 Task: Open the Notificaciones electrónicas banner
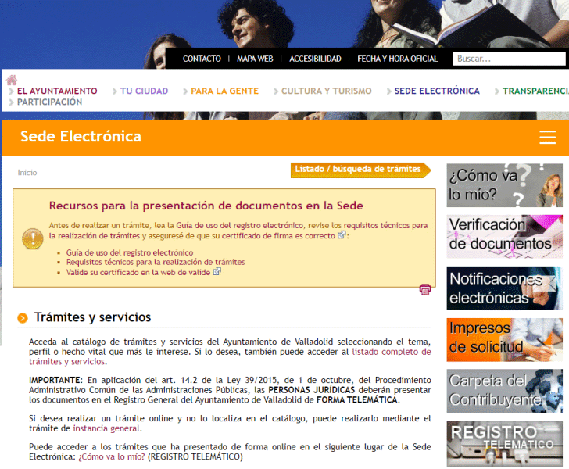(x=504, y=288)
